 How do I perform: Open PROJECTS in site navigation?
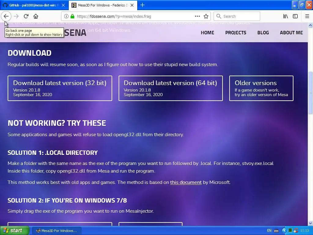tap(236, 32)
